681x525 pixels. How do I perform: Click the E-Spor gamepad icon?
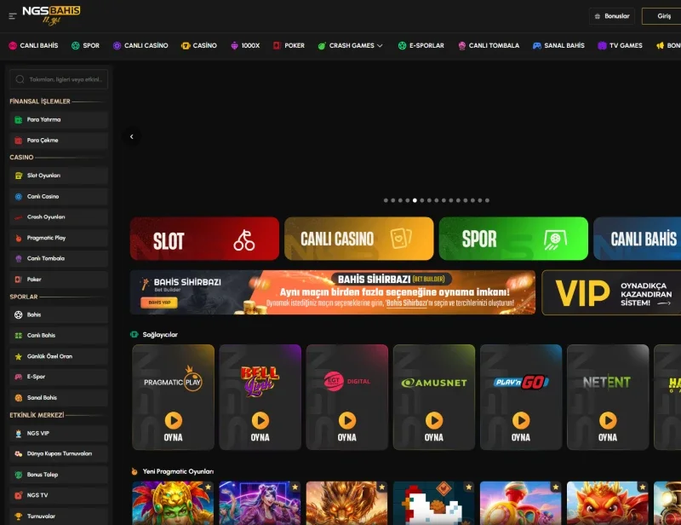click(x=18, y=377)
